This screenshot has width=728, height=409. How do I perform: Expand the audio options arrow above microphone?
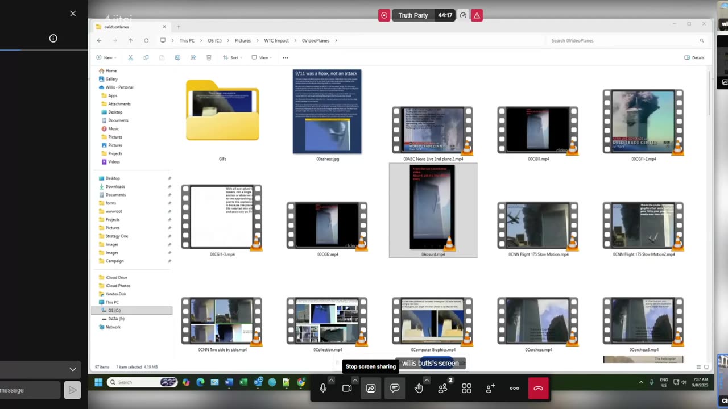point(330,380)
